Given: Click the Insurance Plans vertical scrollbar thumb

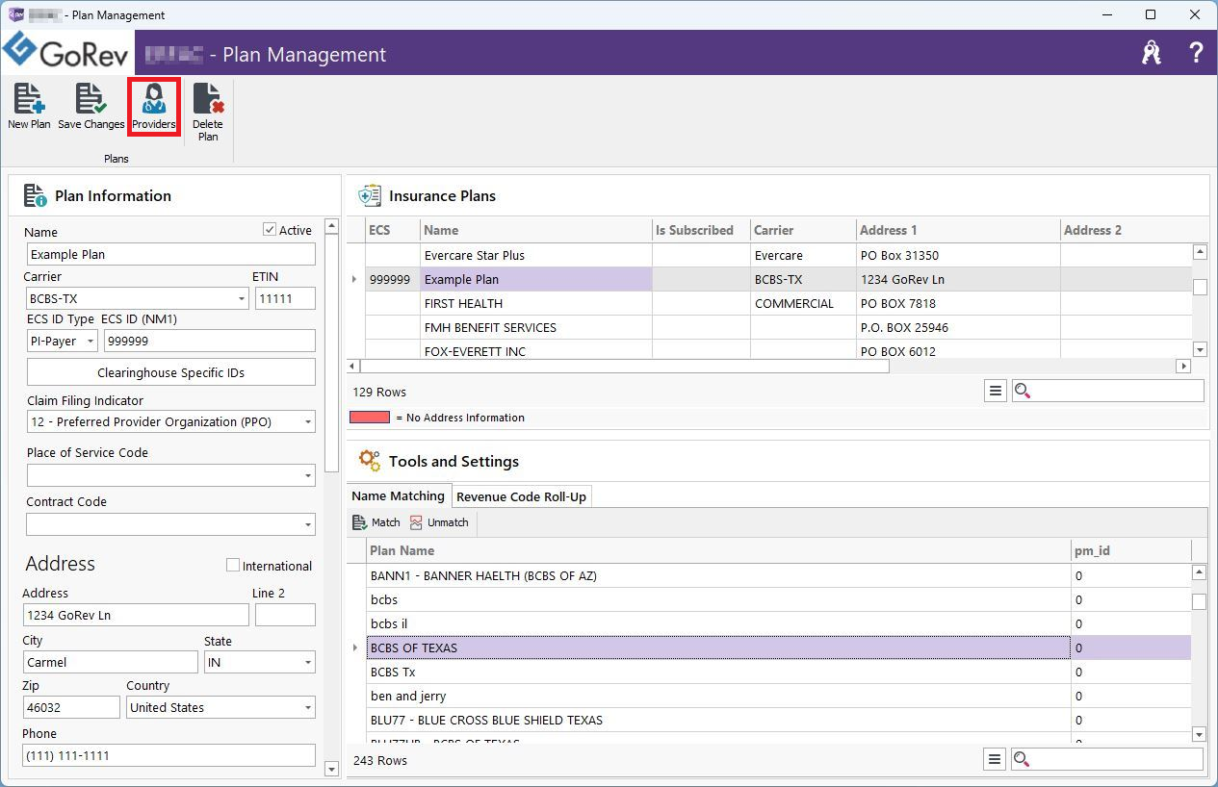Looking at the screenshot, I should tap(1200, 287).
